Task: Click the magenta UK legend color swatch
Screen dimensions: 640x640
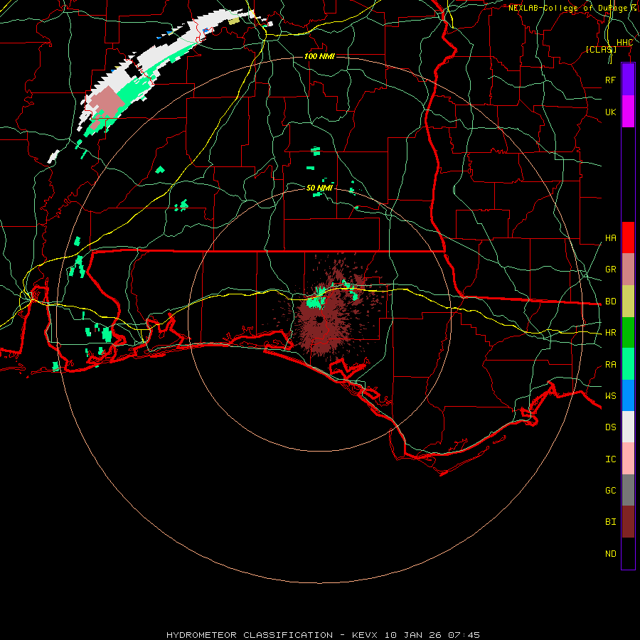Action: point(628,112)
